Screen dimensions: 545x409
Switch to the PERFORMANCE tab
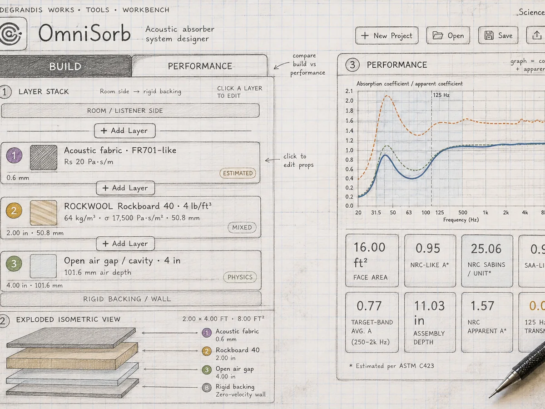click(x=200, y=66)
